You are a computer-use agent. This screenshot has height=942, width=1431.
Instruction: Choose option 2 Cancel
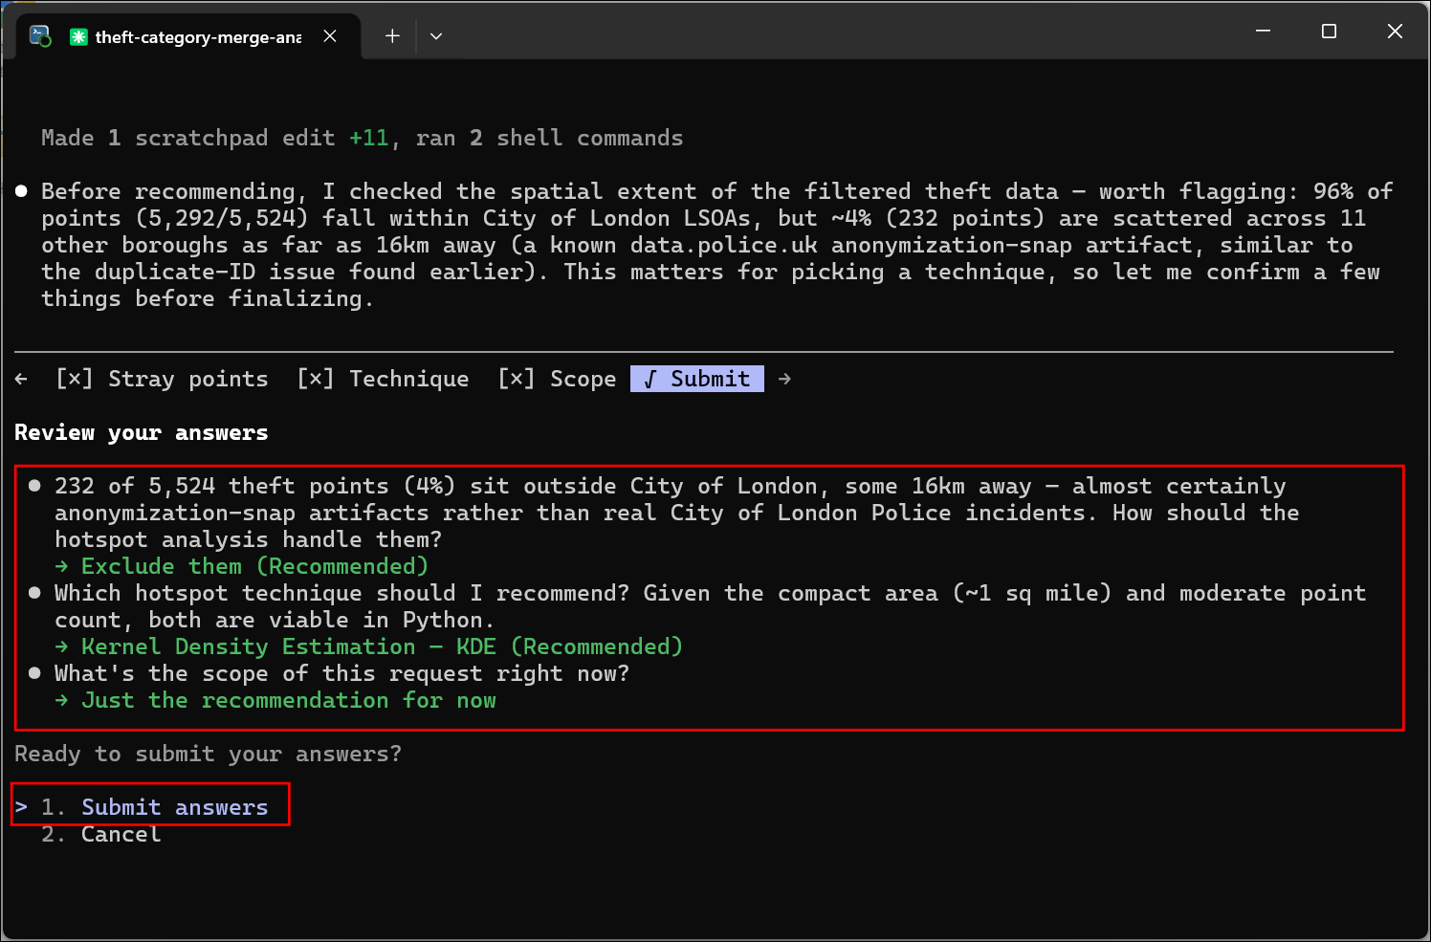[x=100, y=834]
